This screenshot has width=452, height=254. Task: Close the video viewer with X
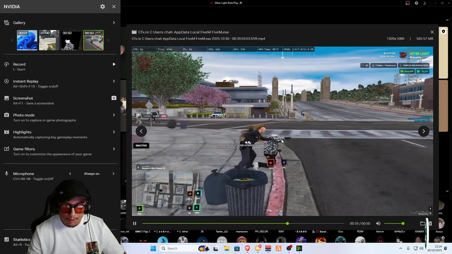(x=432, y=32)
